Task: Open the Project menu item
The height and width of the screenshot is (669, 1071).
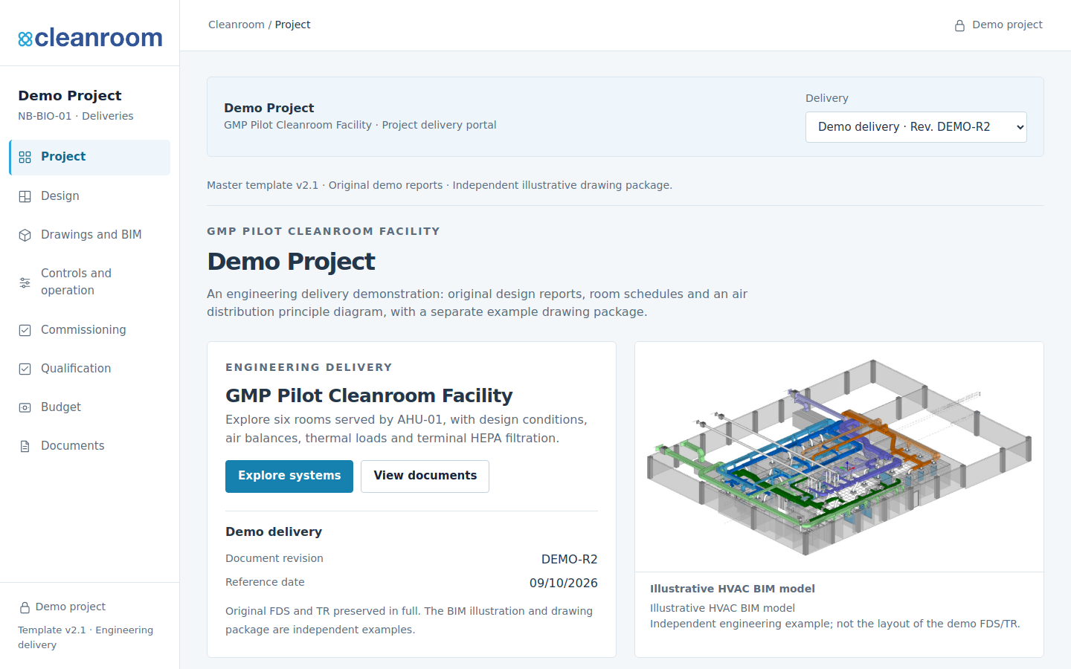Action: pos(90,158)
